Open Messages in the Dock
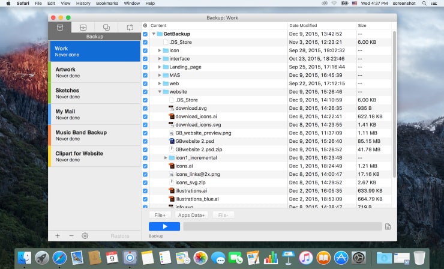 click(218, 258)
